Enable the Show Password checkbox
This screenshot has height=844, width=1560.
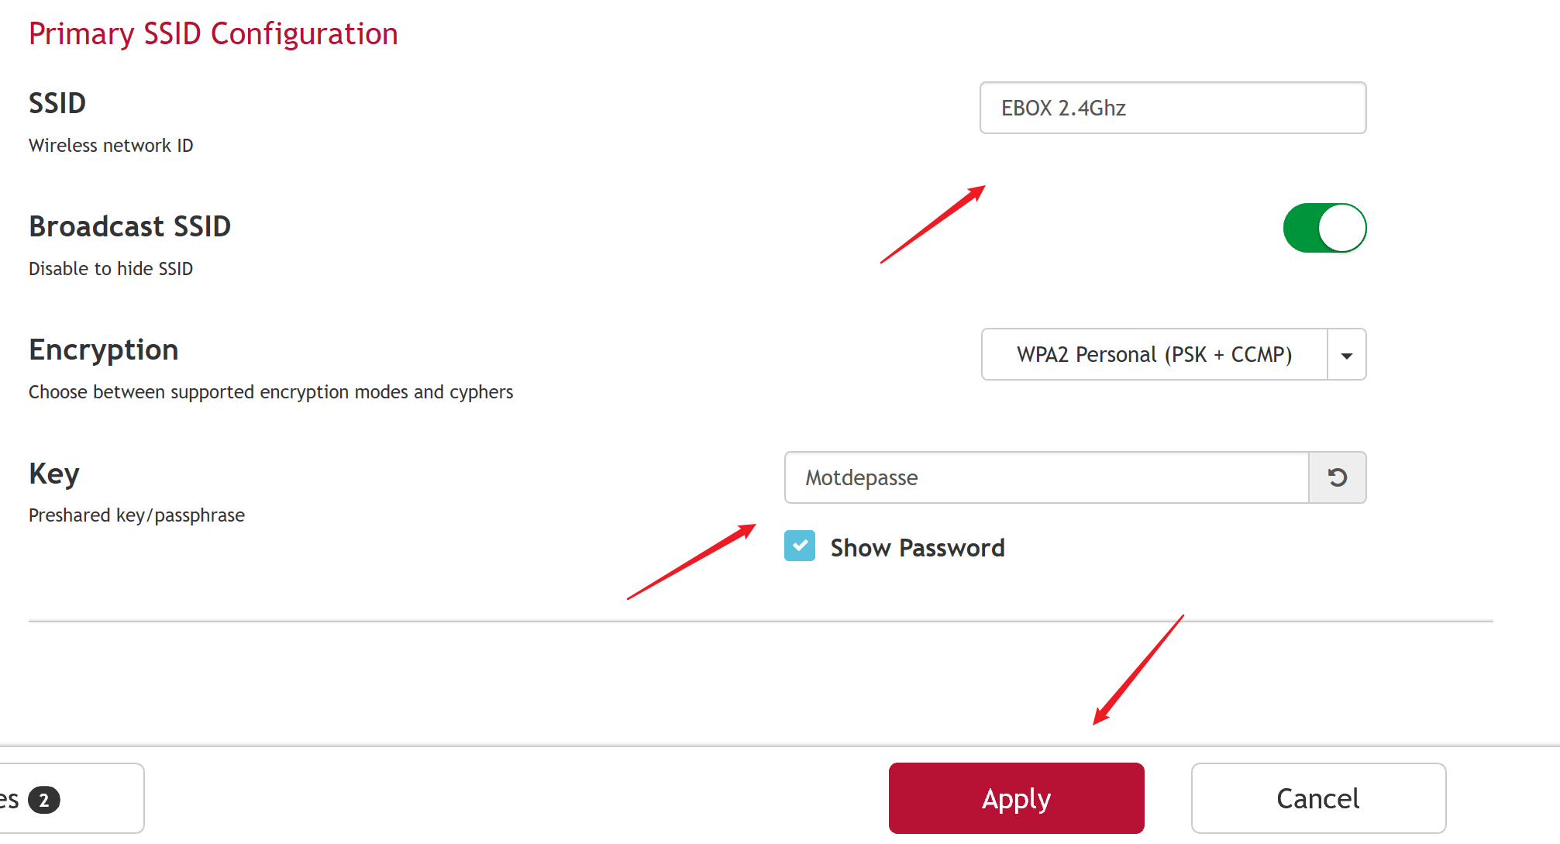[x=797, y=546]
